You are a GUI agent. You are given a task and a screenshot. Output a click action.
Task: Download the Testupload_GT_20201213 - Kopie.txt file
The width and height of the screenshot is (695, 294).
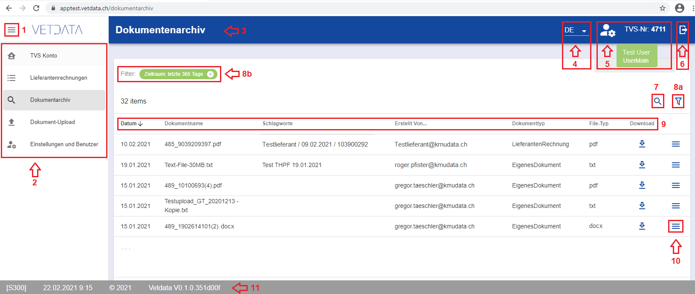tap(642, 206)
